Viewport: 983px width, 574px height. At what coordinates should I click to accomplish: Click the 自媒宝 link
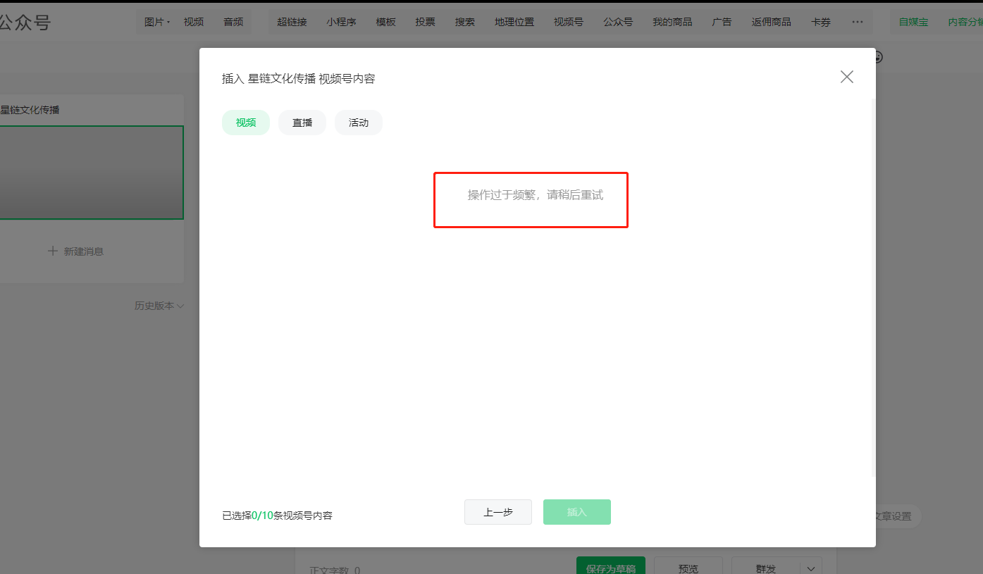point(913,22)
